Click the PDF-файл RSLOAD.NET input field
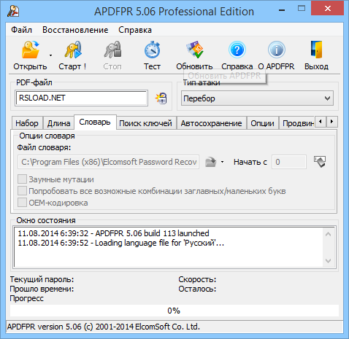Viewport: 349px width, 339px height. click(82, 98)
